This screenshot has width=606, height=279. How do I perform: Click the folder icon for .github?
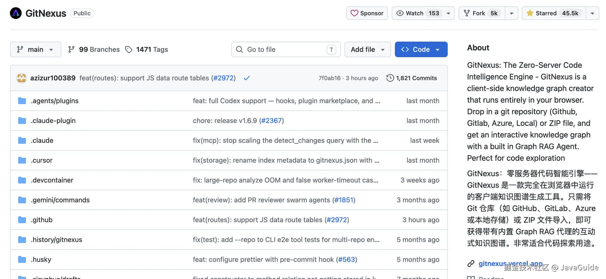(22, 220)
